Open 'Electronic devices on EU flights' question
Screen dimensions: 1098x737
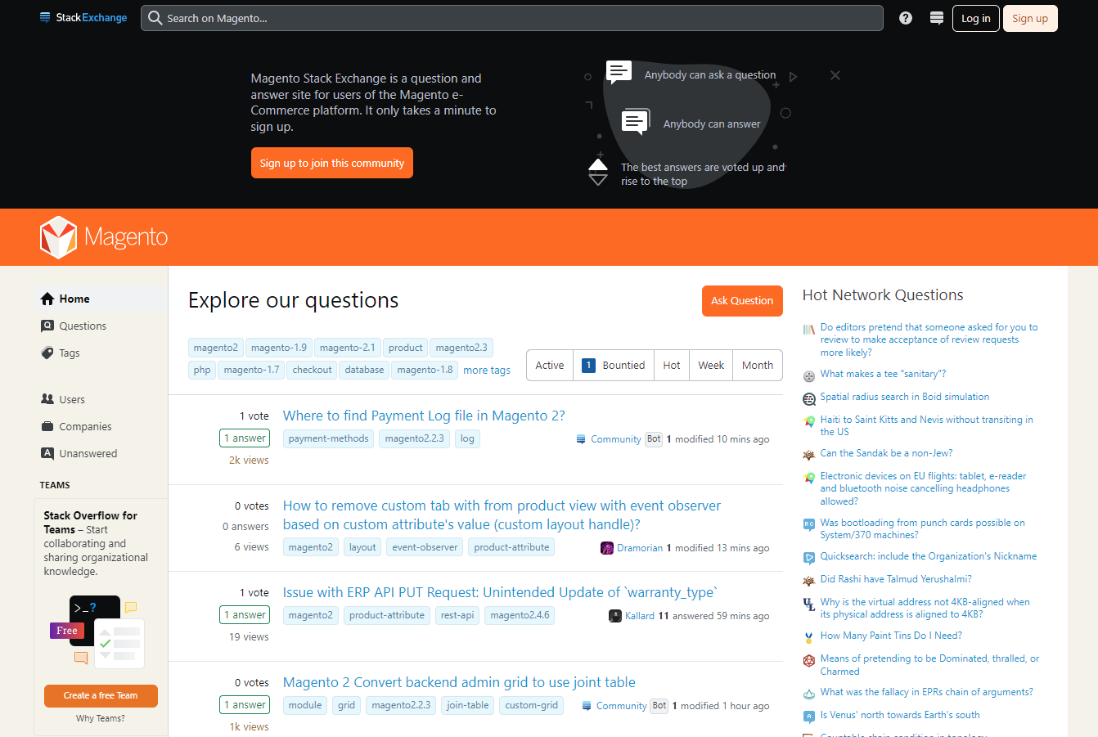(923, 488)
